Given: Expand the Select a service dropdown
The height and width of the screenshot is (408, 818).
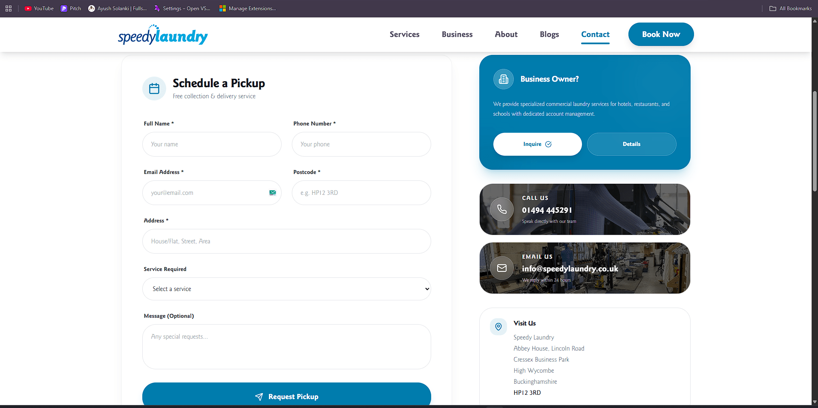Looking at the screenshot, I should pos(286,289).
